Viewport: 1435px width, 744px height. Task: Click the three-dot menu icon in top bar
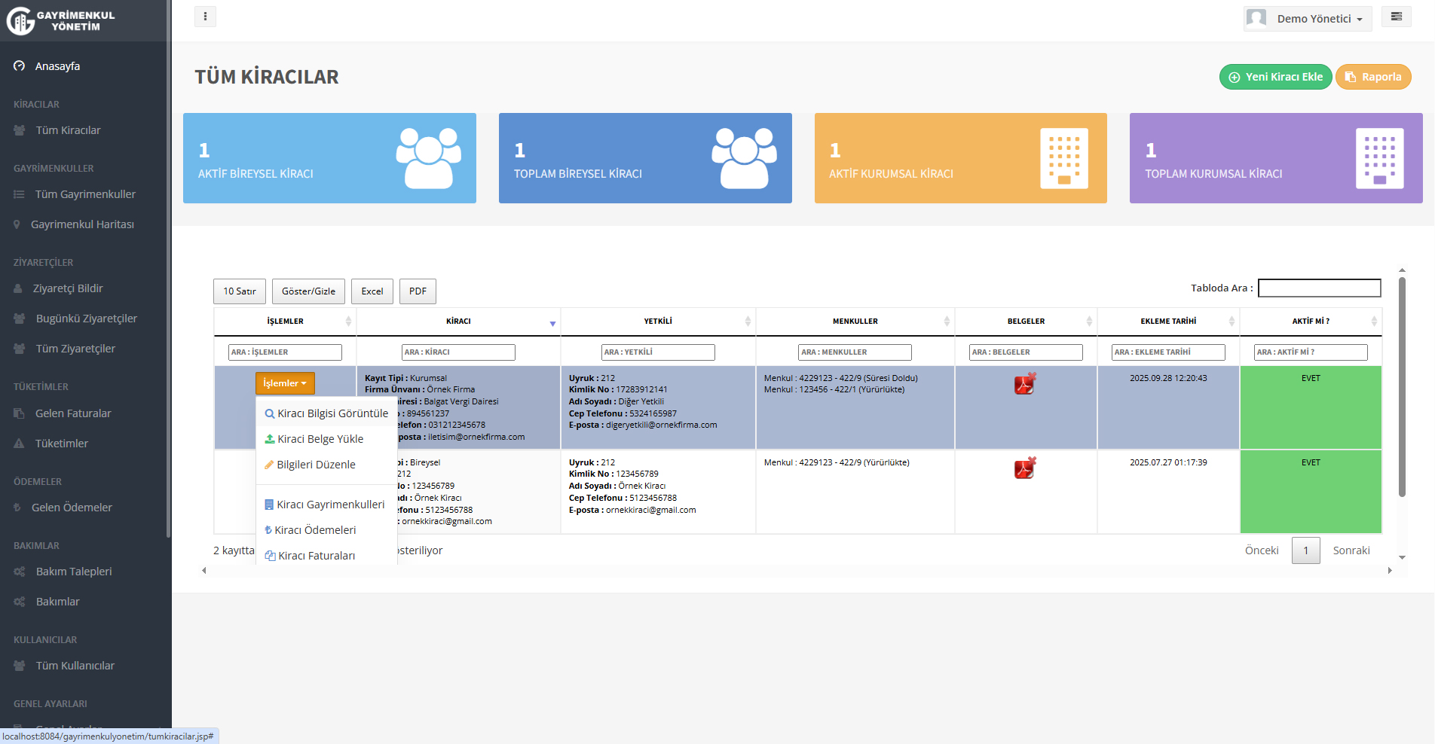tap(205, 17)
